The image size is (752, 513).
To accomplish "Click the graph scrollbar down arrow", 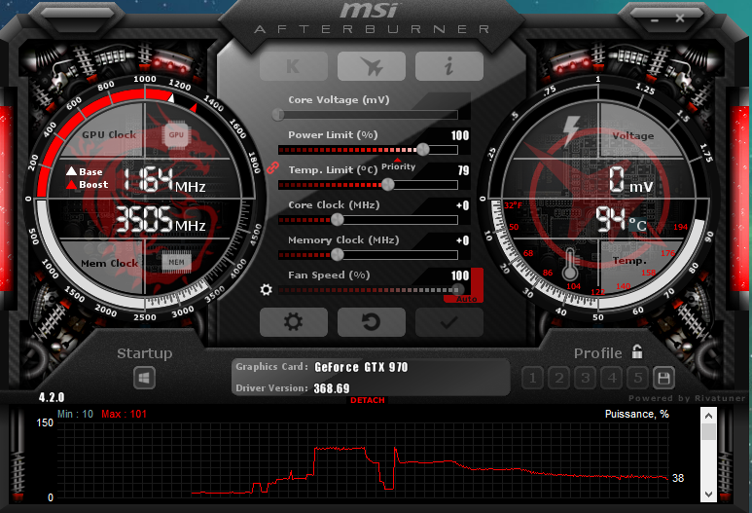I will coord(708,494).
